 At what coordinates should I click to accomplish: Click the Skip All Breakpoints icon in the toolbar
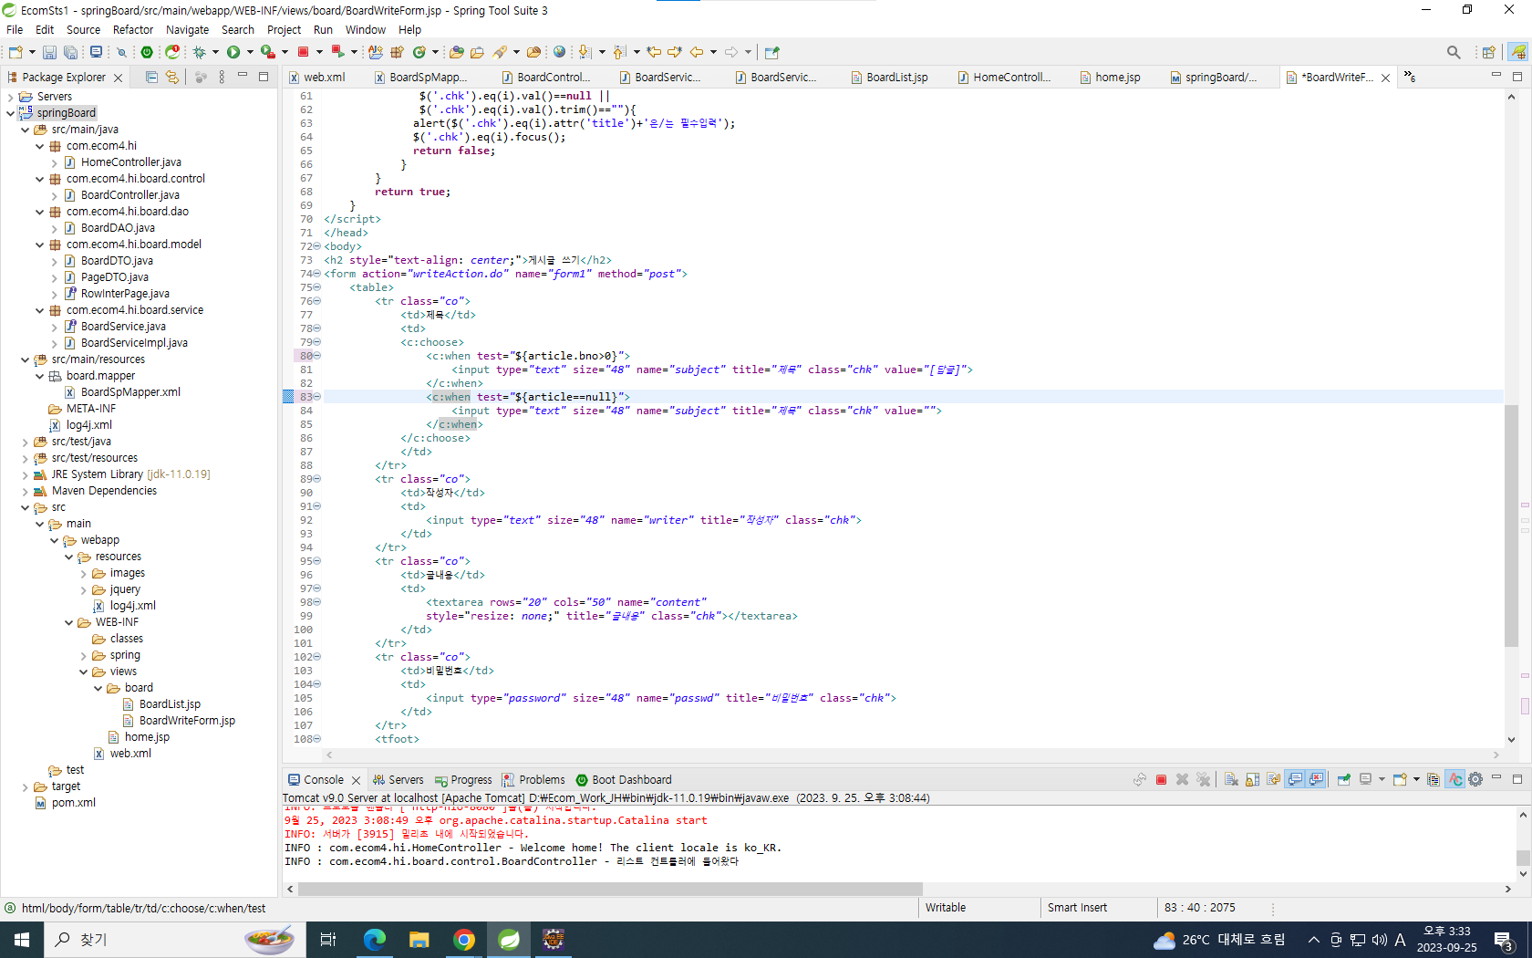121,52
